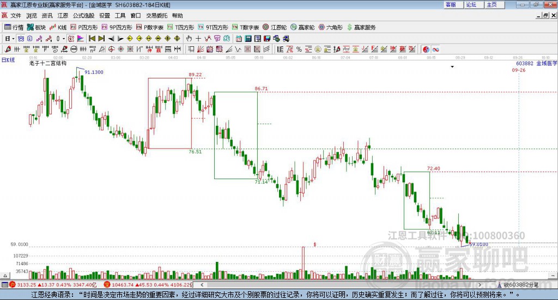This screenshot has height=300, width=558.
Task: Open the 浏览 menu
Action: coord(31,15)
